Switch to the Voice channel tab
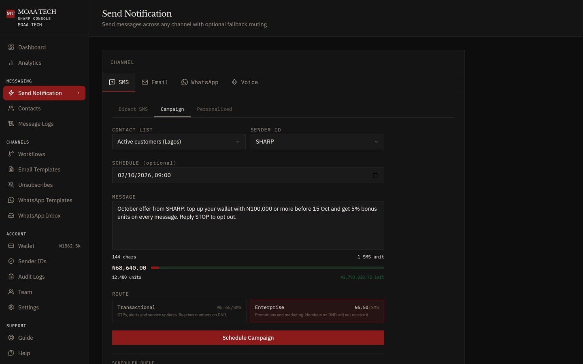This screenshot has height=364, width=583. [x=245, y=82]
